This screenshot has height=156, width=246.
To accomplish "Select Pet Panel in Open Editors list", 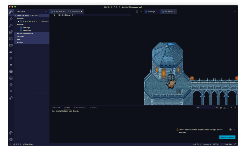I will tap(27, 30).
